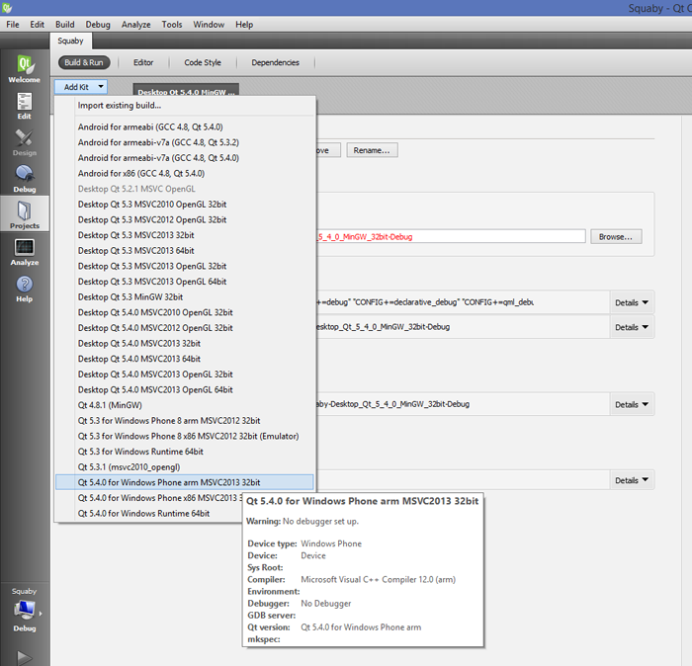Toggle the Add Kit dropdown
This screenshot has height=666, width=692.
(81, 87)
